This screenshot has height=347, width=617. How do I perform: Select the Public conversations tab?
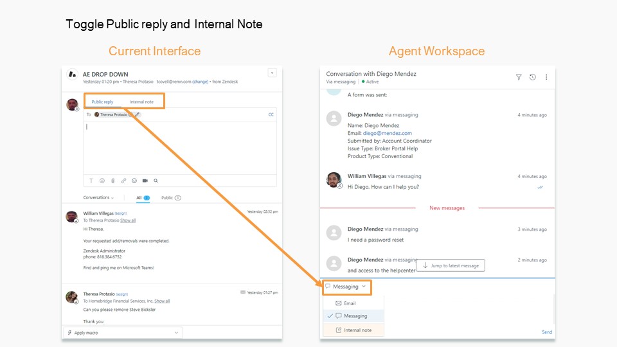[171, 198]
